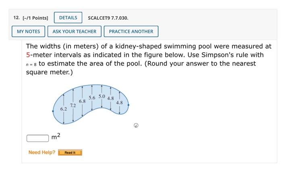The width and height of the screenshot is (282, 174).
Task: Click the question number 12 label
Action: pyautogui.click(x=17, y=18)
